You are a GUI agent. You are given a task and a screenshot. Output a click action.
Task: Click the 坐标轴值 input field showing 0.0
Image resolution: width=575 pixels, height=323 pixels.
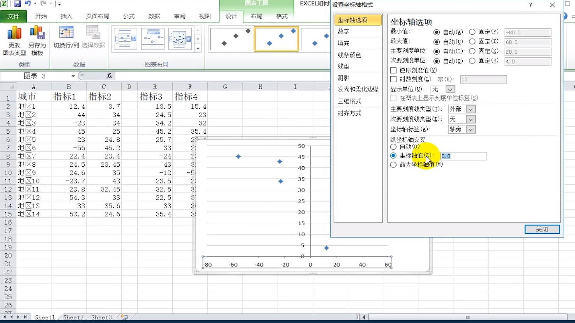coord(463,156)
